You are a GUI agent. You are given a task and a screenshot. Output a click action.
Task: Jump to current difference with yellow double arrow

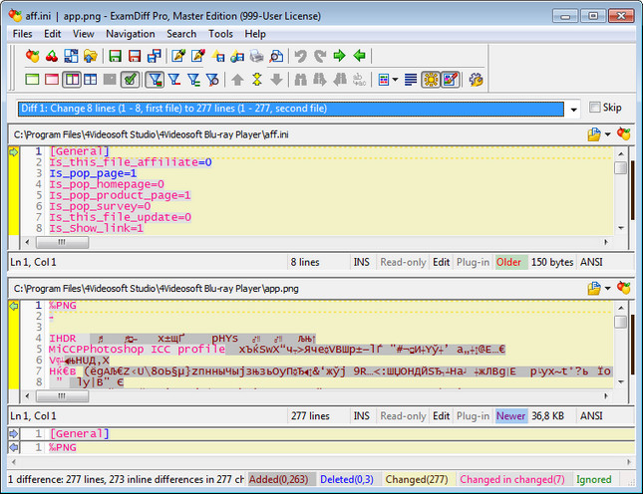pos(257,80)
